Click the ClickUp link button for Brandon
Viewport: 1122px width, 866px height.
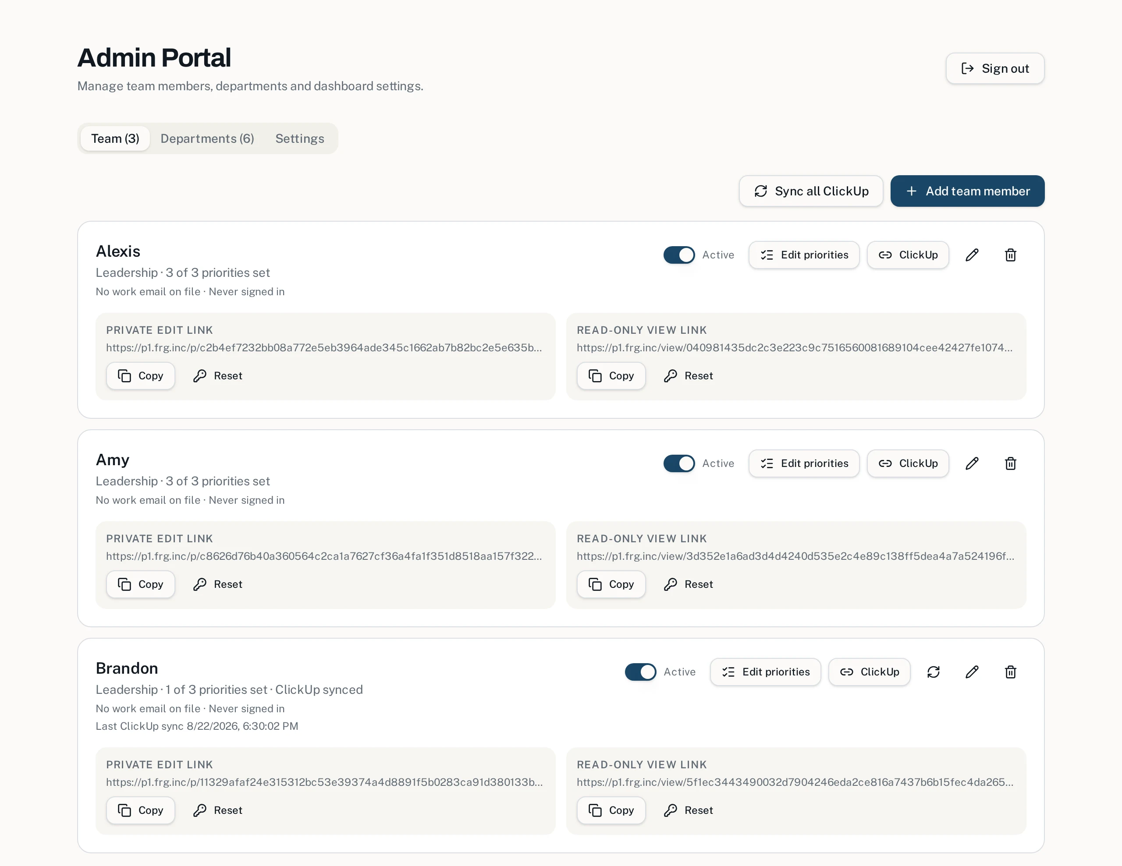pos(869,672)
